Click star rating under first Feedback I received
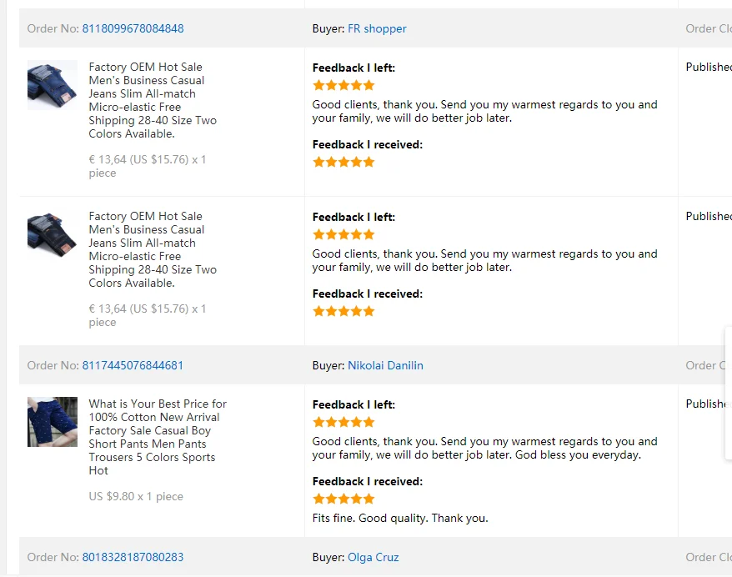The height and width of the screenshot is (577, 732). click(343, 162)
